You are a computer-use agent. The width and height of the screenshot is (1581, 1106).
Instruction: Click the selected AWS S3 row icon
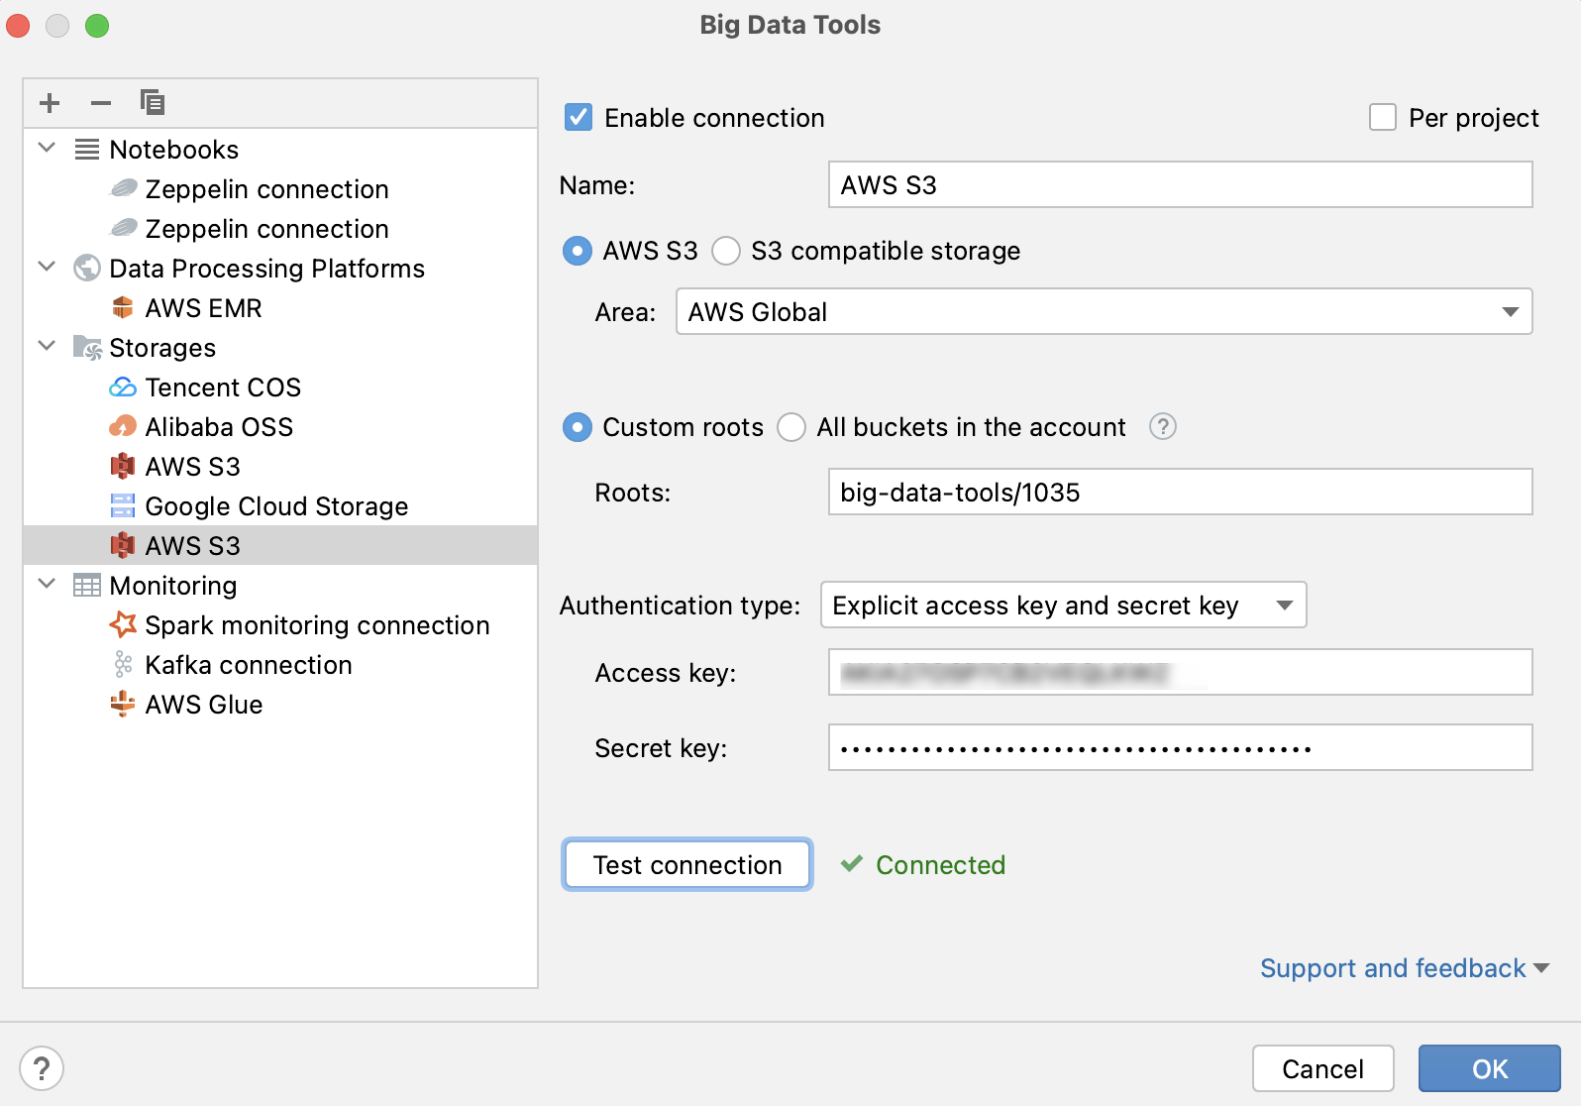[123, 545]
